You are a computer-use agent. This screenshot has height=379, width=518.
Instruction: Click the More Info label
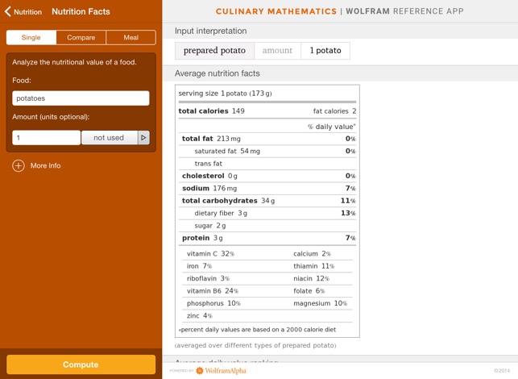[x=46, y=165]
